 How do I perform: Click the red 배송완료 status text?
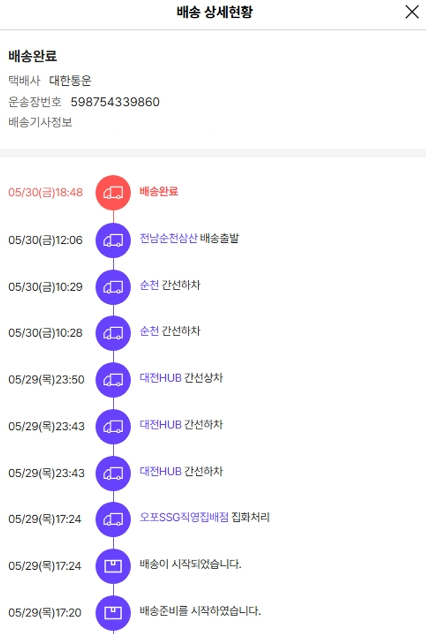tap(159, 192)
